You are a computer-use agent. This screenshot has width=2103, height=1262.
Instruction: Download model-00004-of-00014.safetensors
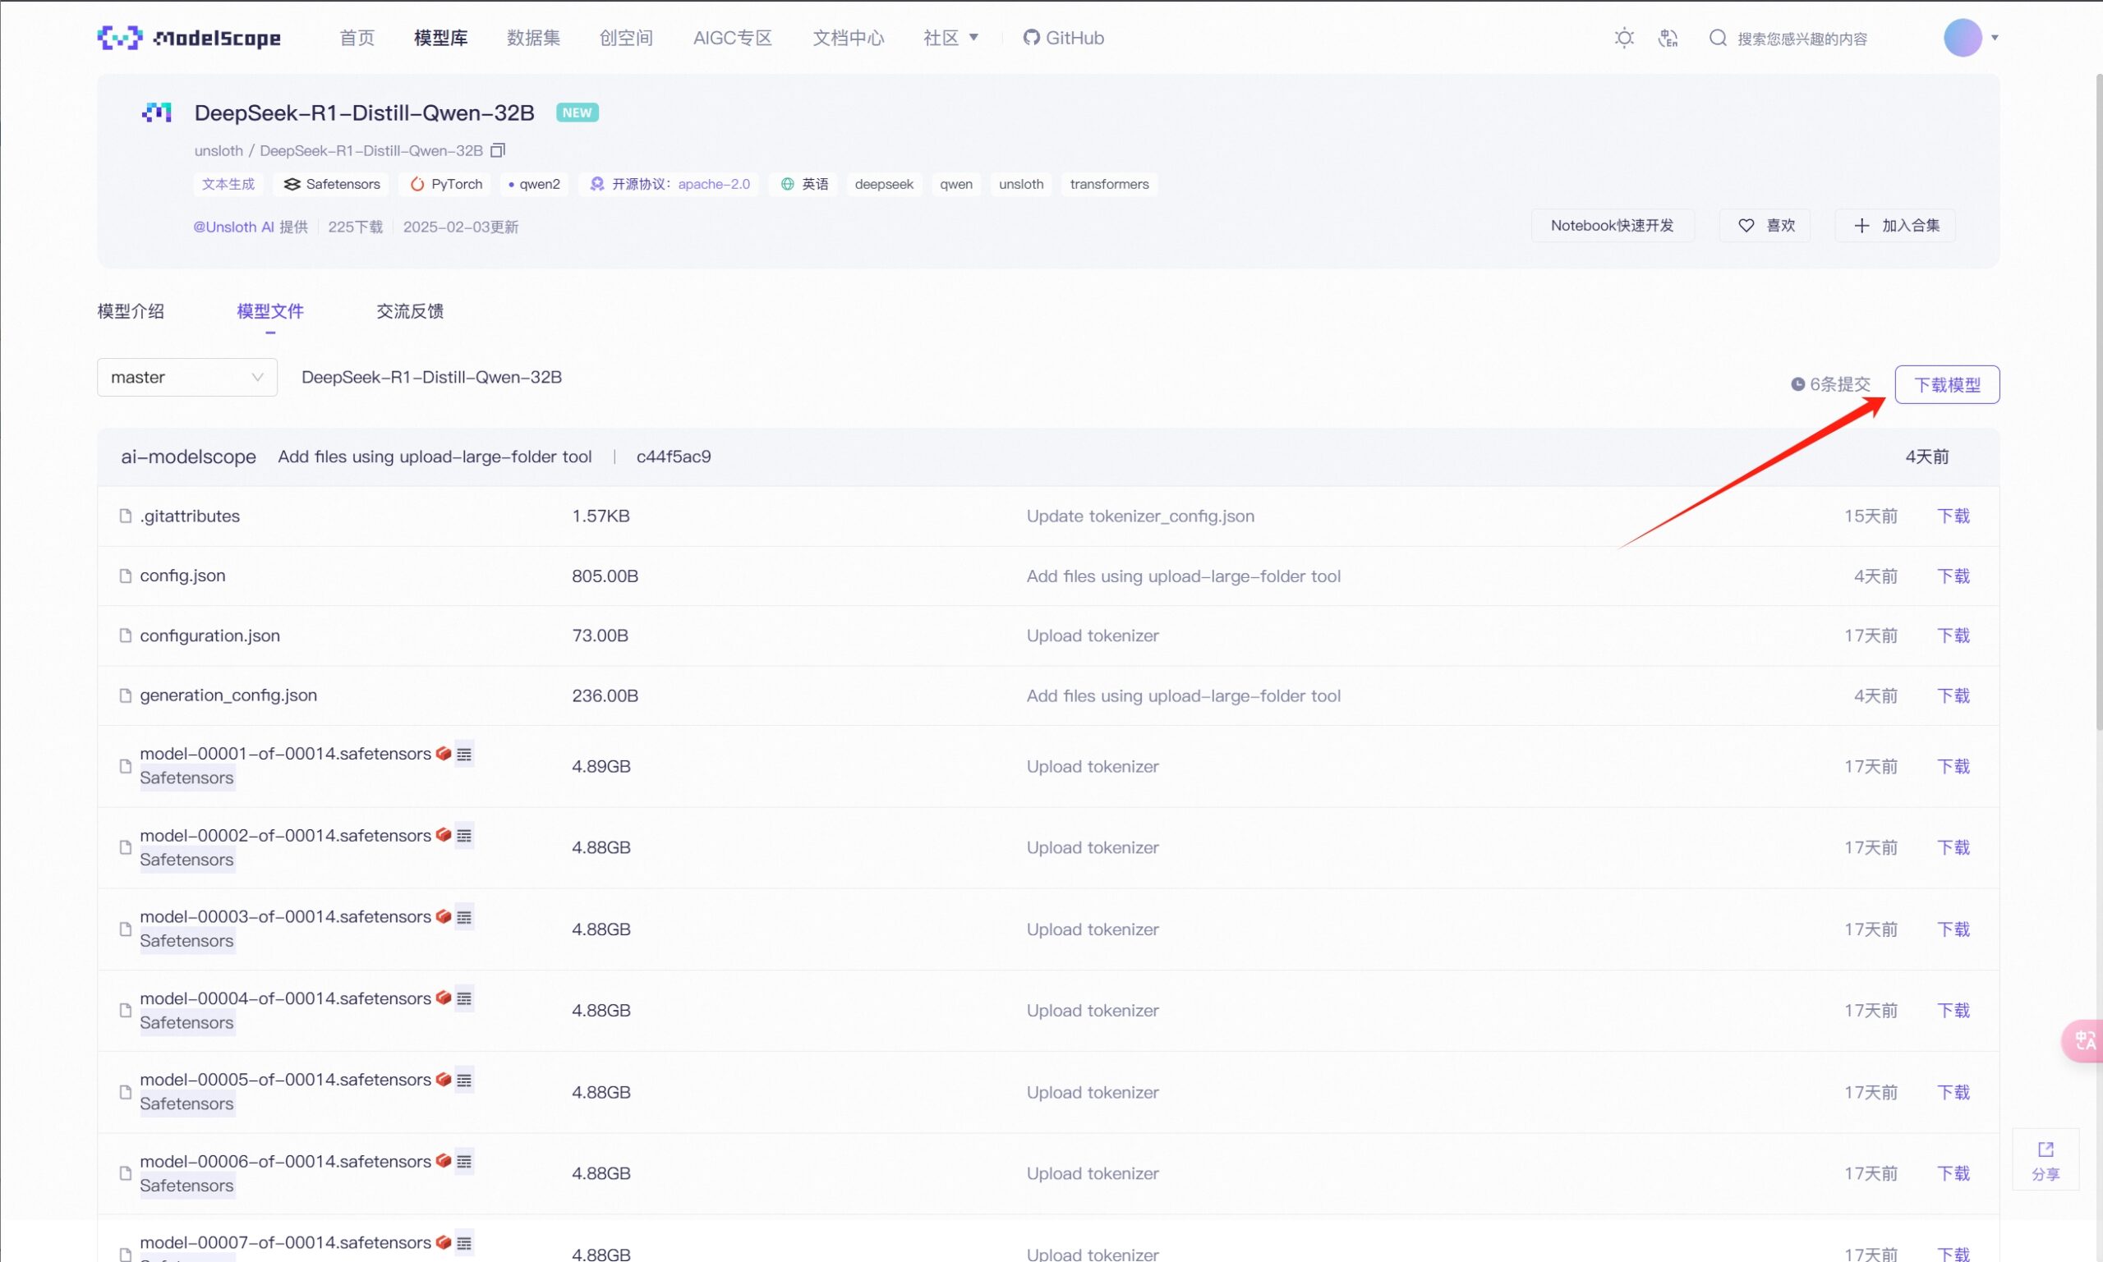(1953, 1010)
